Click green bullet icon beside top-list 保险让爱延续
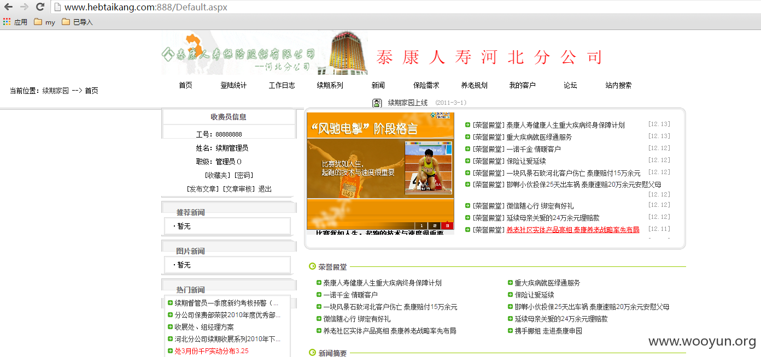This screenshot has width=761, height=357. [x=467, y=161]
